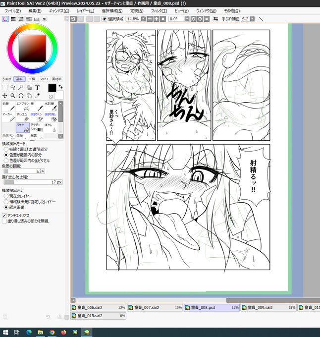The width and height of the screenshot is (320, 337).
Task: Select 色差が範囲内の全ピクセル detection mode
Action: [27, 161]
